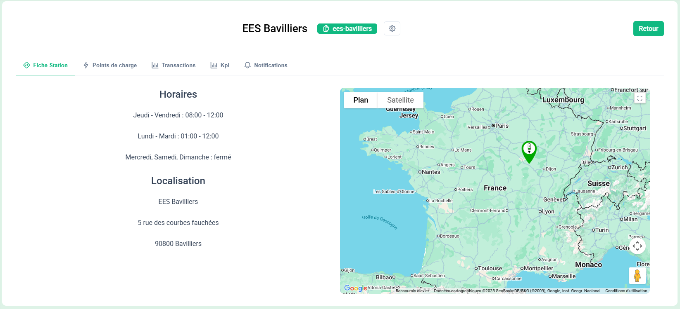Screen dimensions: 680x309
Task: Click the Street View pegman icon
Action: point(637,276)
